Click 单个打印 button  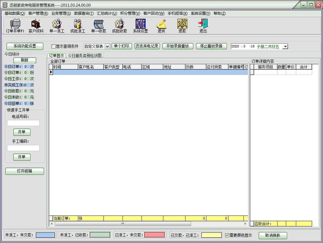coord(122,46)
